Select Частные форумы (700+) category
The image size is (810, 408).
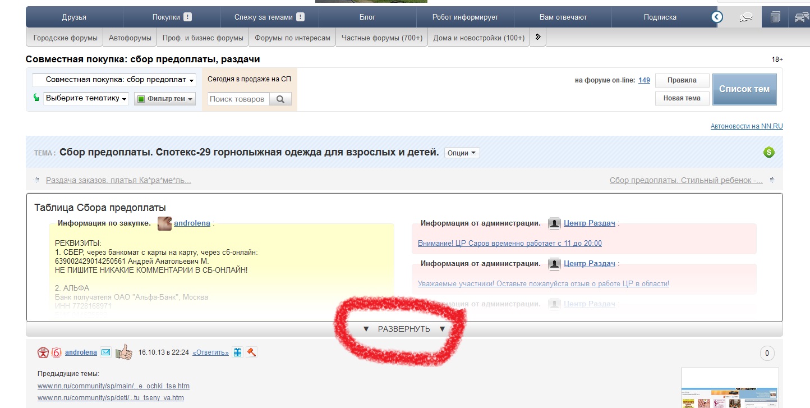point(381,38)
